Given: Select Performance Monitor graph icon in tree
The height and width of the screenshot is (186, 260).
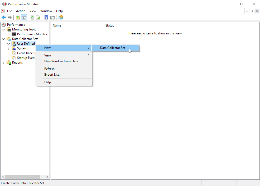Looking at the screenshot, I should click(14, 34).
